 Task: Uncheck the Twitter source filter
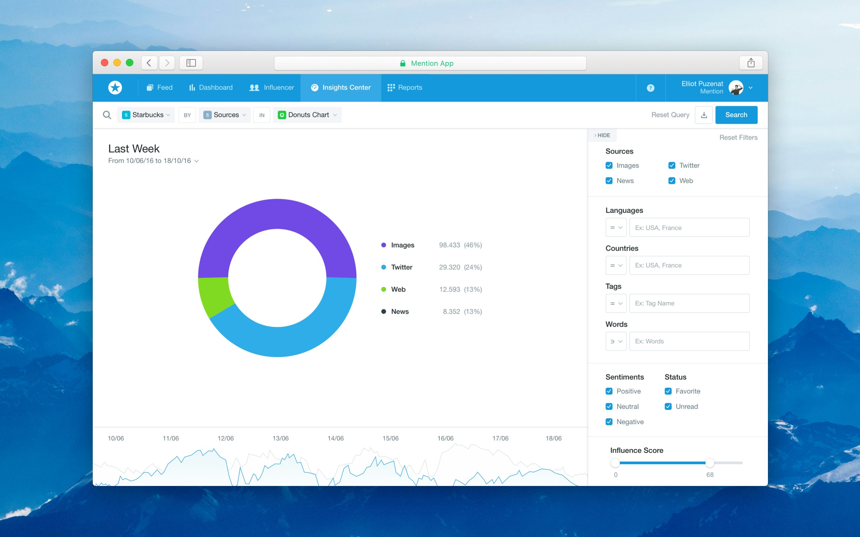point(672,165)
